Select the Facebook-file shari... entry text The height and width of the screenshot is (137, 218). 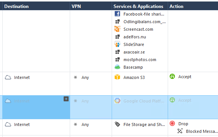click(x=144, y=14)
